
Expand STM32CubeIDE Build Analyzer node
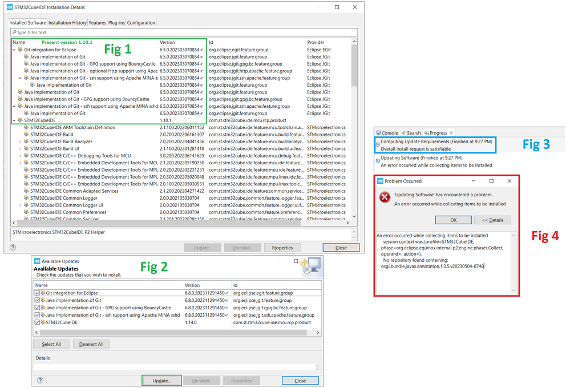point(21,142)
